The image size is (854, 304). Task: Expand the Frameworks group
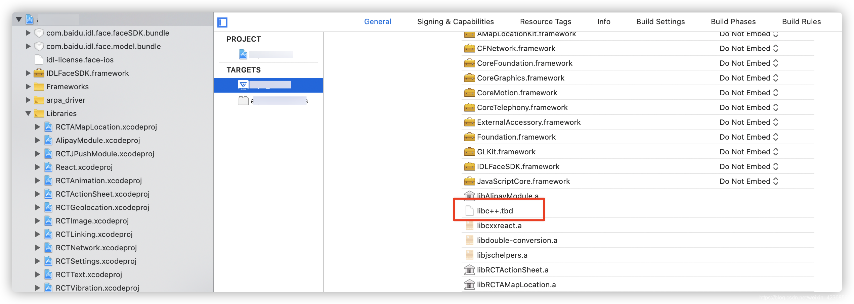pos(28,87)
